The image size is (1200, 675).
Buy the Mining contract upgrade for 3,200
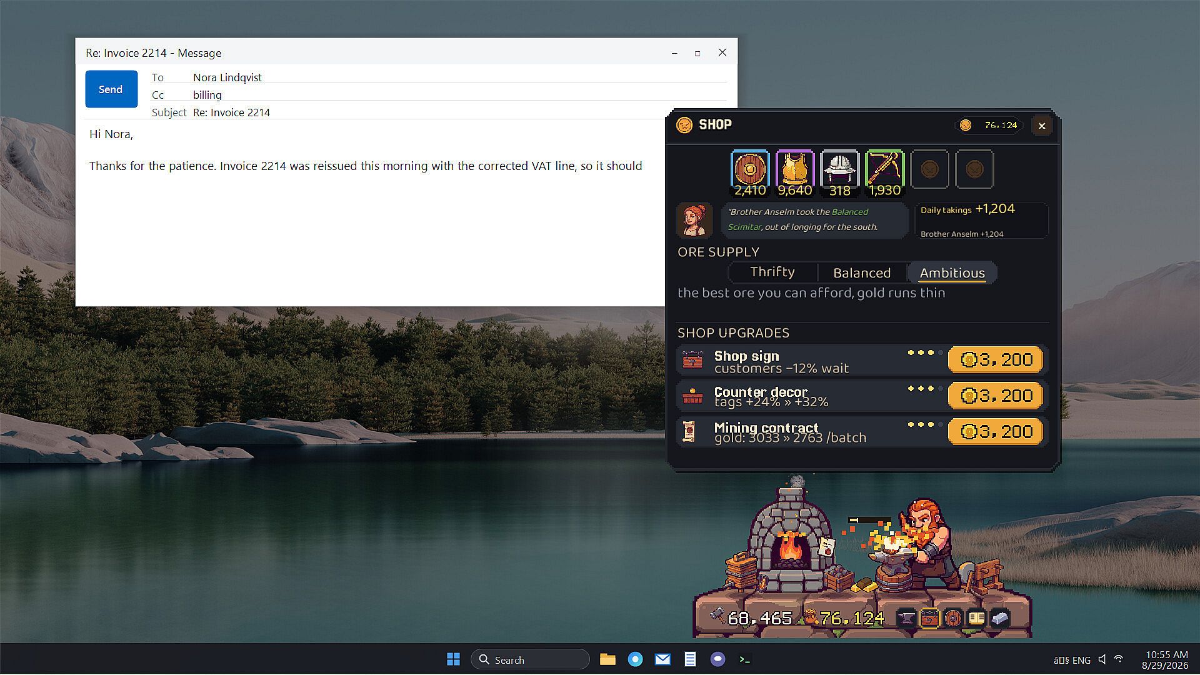(996, 432)
